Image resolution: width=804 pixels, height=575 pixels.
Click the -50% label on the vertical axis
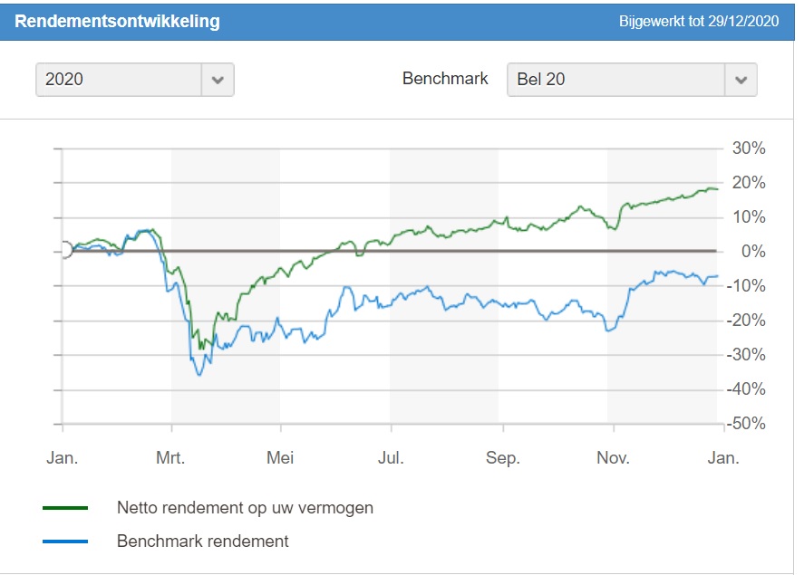[x=746, y=424]
